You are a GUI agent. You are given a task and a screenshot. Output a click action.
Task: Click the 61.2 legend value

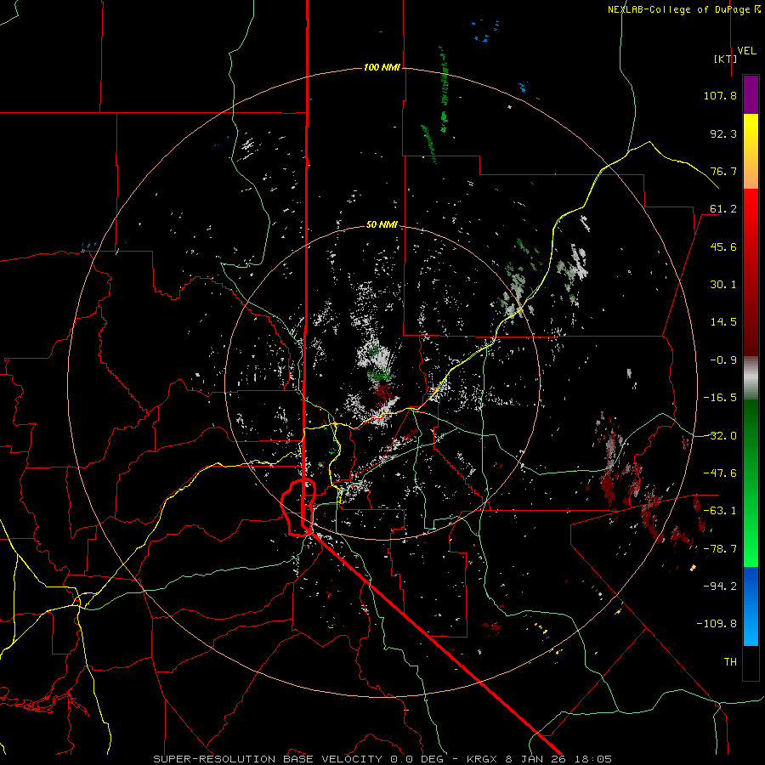(723, 209)
